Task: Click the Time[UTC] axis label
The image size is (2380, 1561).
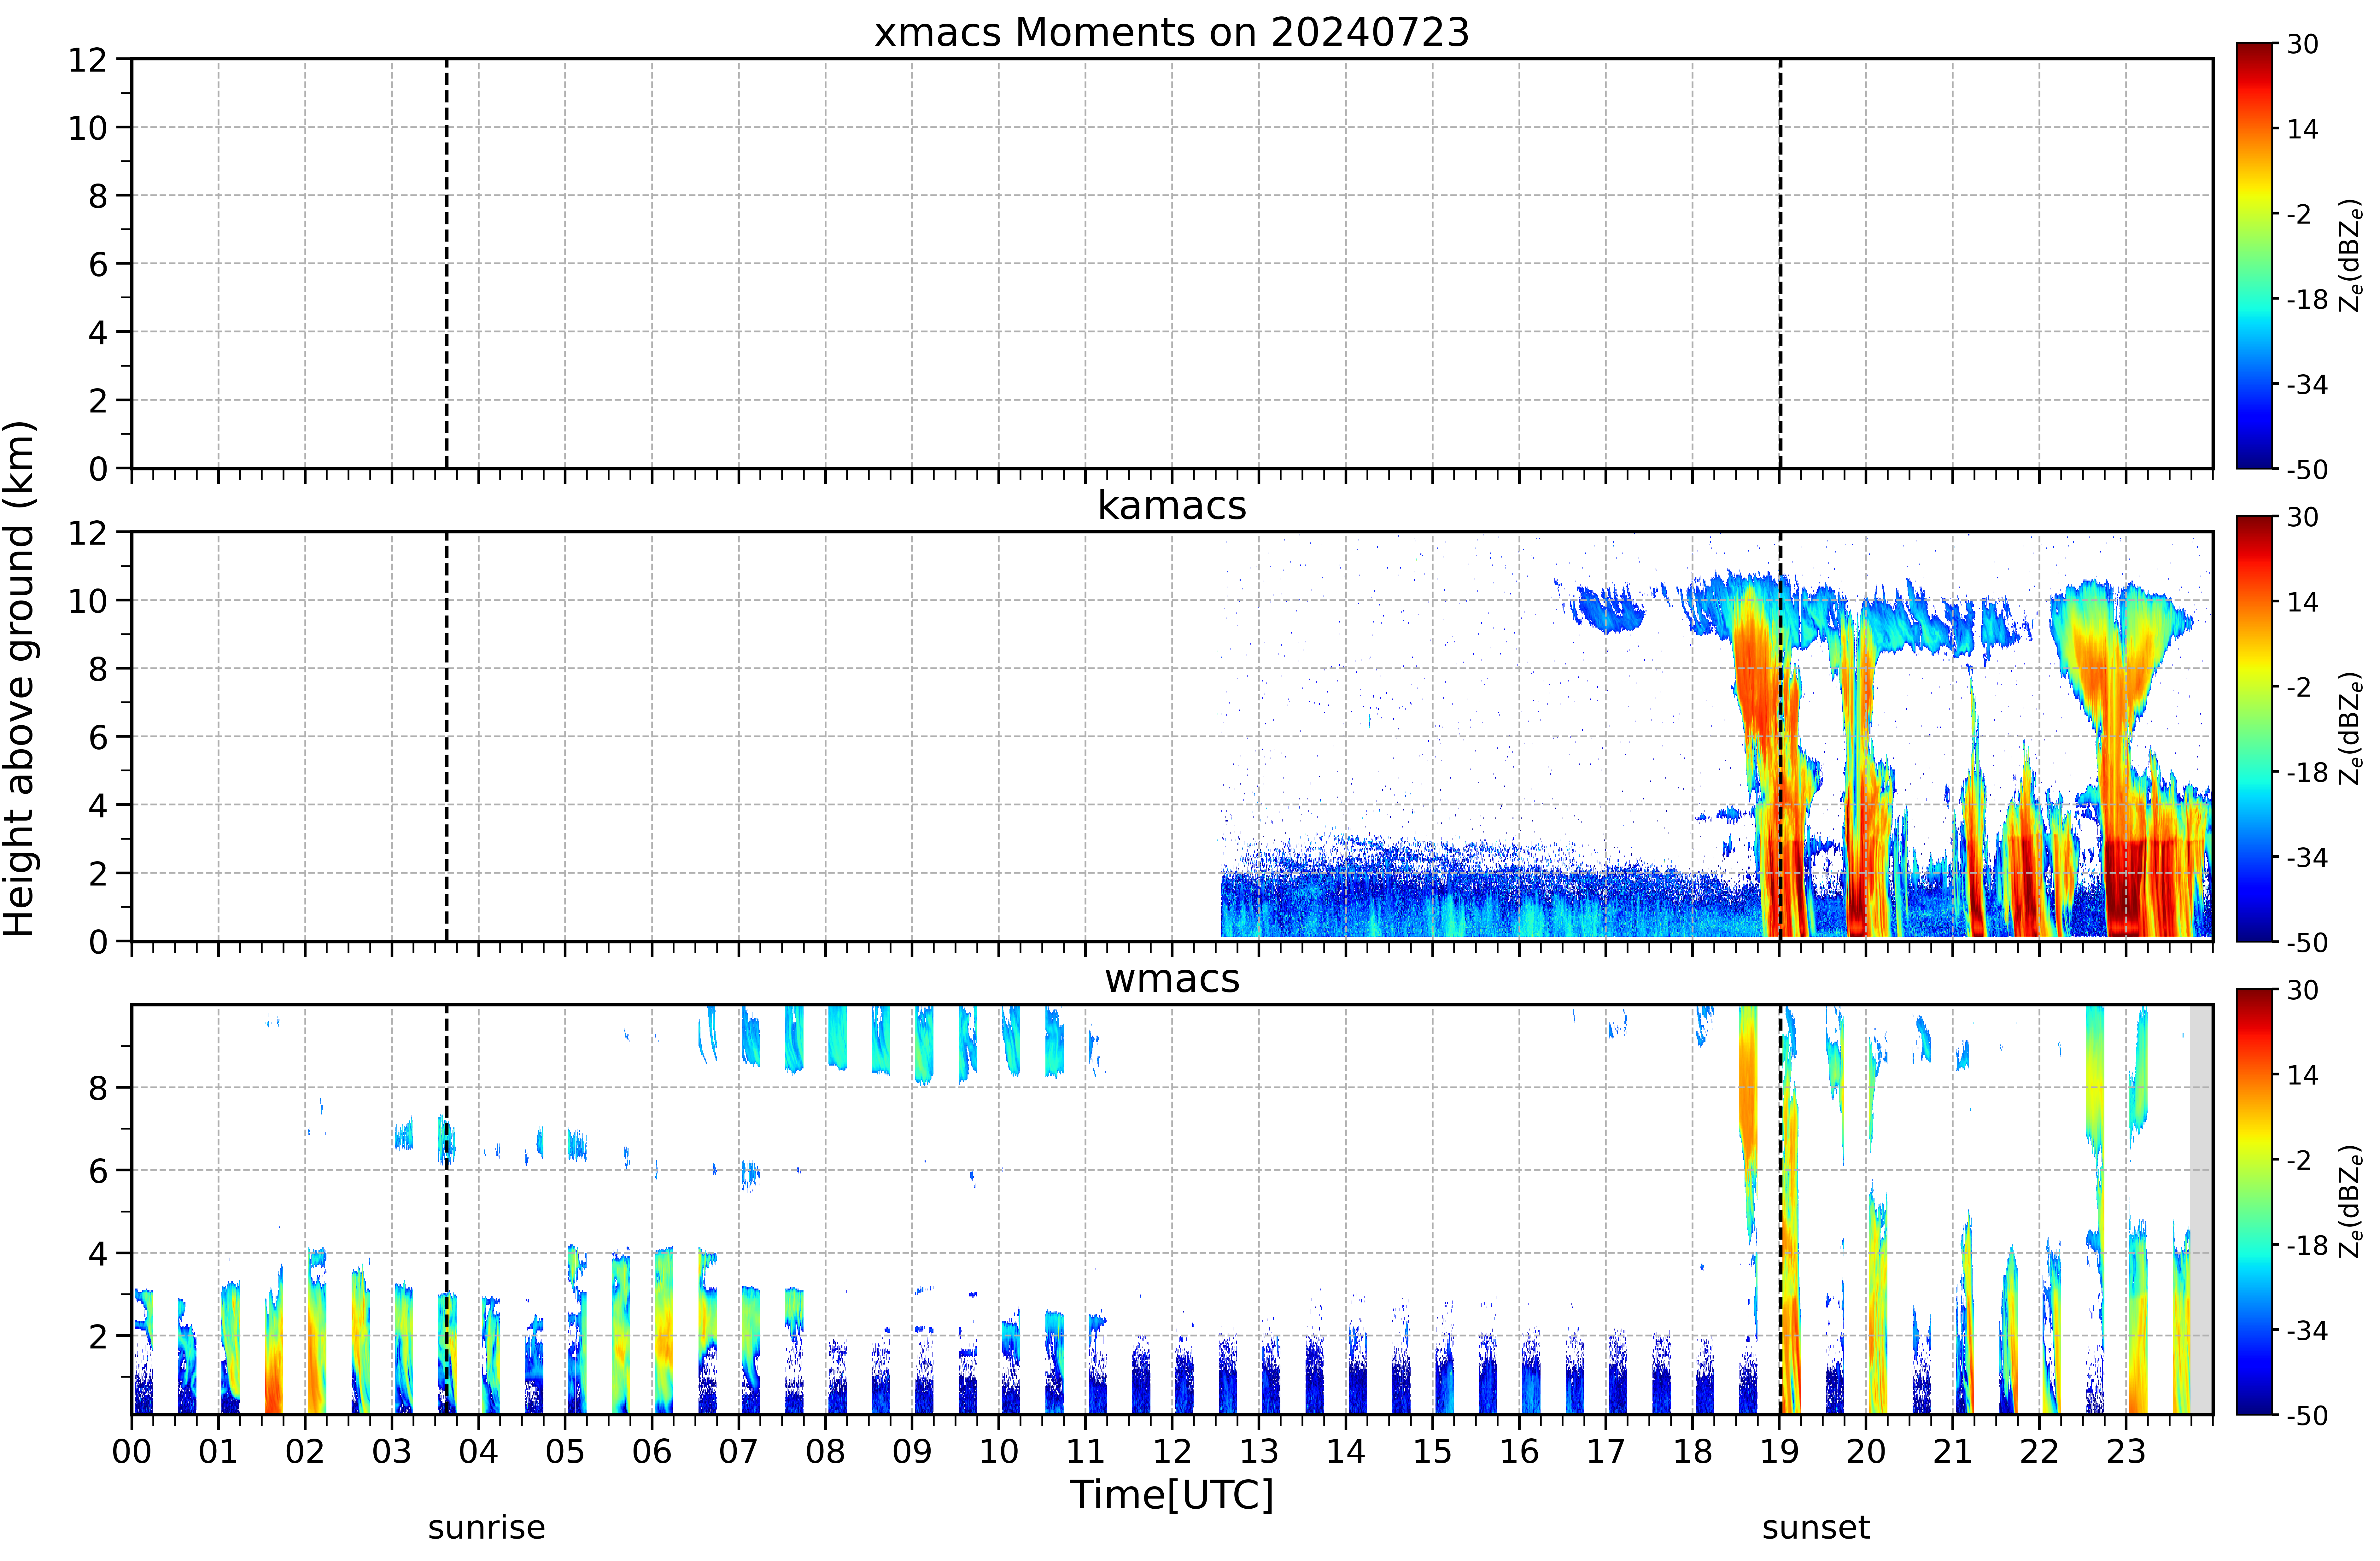Action: pyautogui.click(x=1172, y=1495)
